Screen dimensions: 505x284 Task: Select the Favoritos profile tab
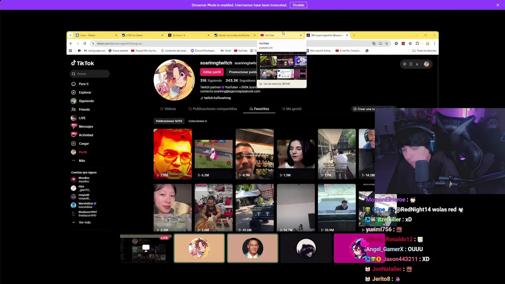[x=259, y=109]
